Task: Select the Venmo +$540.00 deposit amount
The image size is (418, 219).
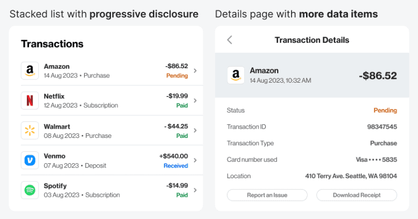Action: [173, 156]
